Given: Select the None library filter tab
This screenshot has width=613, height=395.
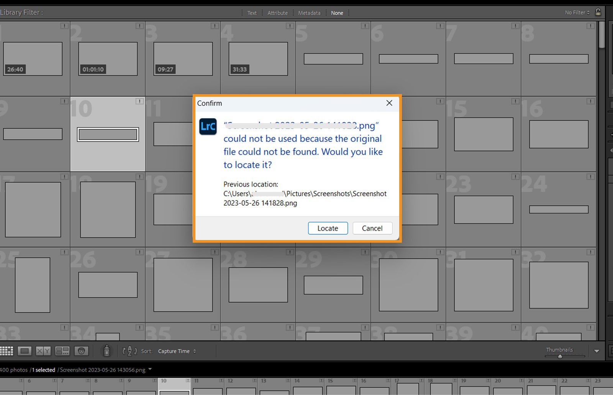Looking at the screenshot, I should click(x=337, y=13).
